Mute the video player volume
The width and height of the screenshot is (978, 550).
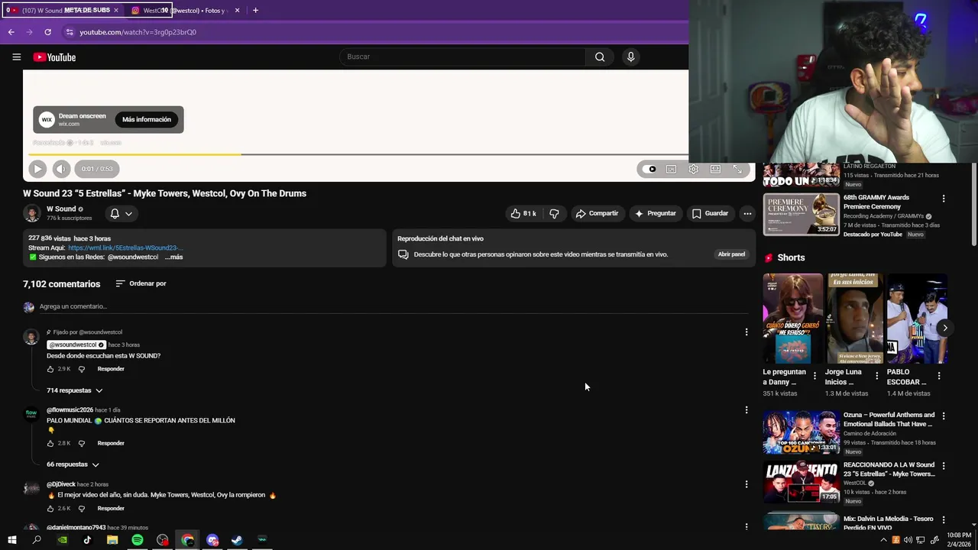click(62, 169)
